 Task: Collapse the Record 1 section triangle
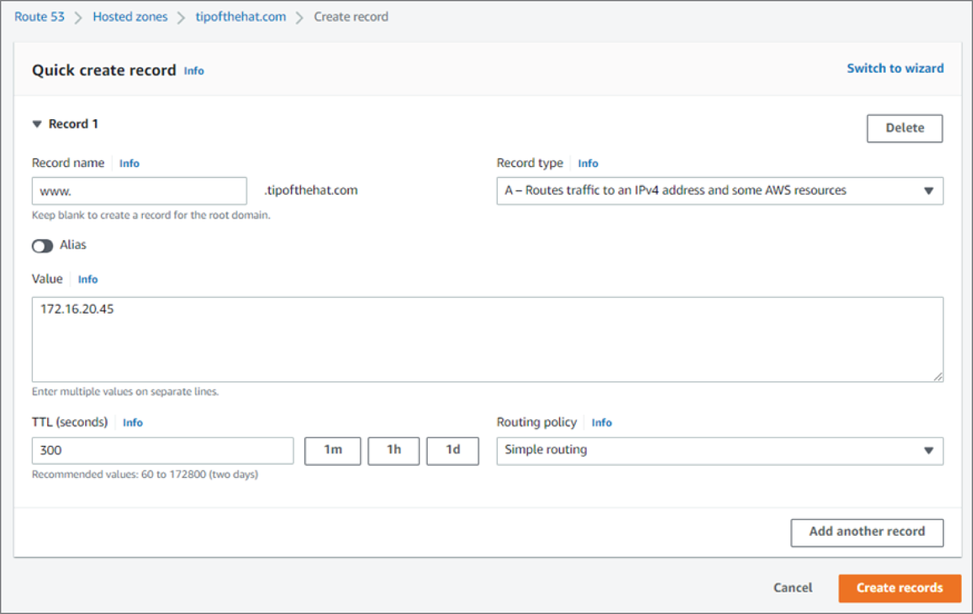(x=37, y=124)
